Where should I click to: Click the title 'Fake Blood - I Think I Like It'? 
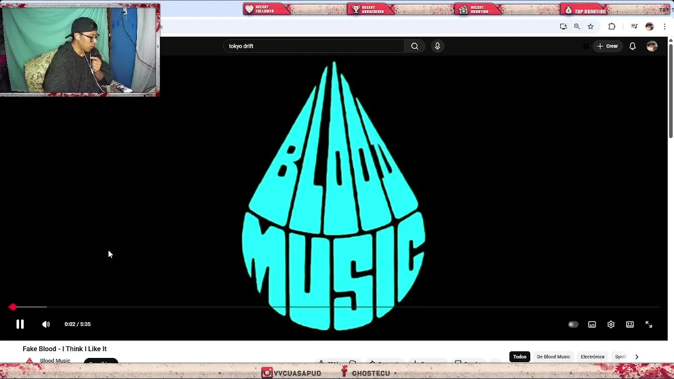[65, 348]
